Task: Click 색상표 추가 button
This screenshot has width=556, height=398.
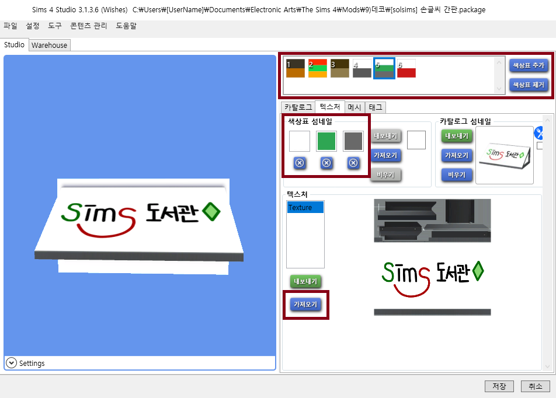Action: point(529,65)
